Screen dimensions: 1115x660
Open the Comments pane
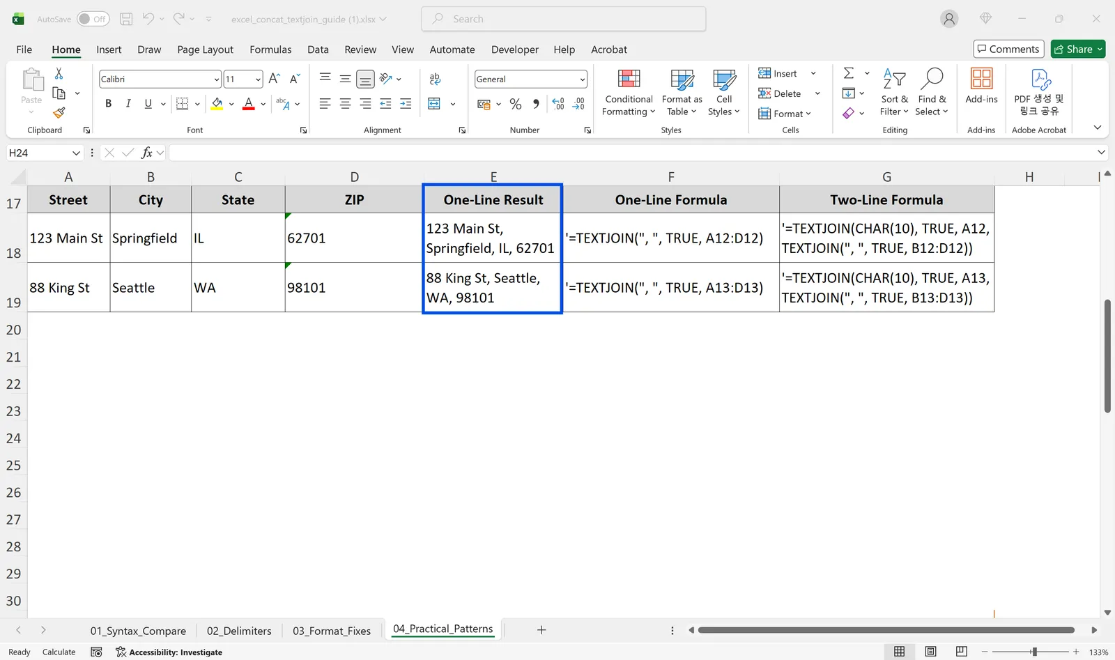tap(1008, 49)
